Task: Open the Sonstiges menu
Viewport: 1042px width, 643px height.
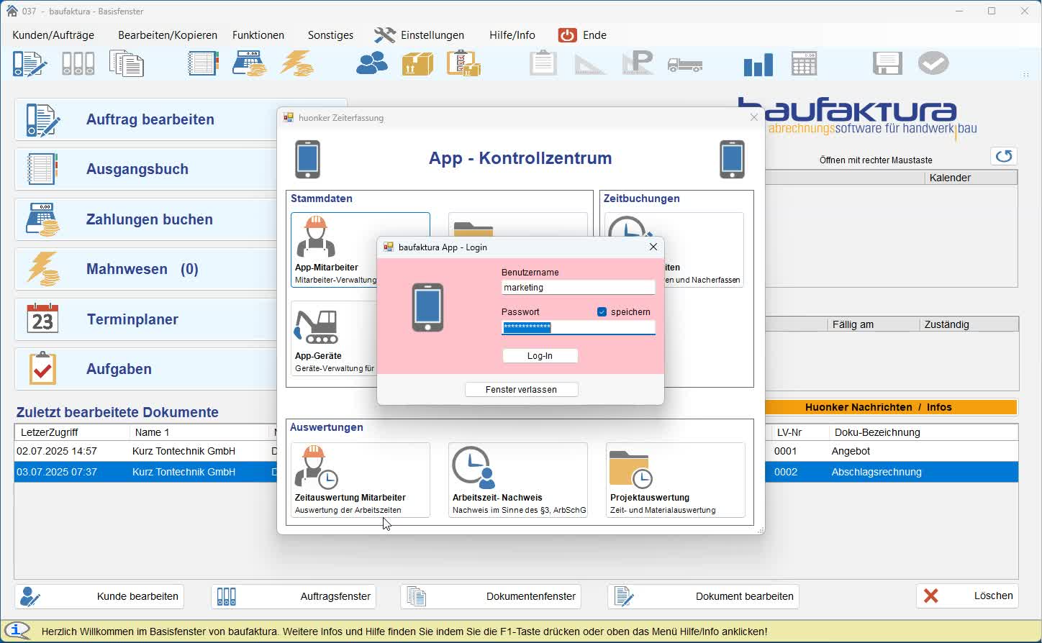Action: pos(330,35)
